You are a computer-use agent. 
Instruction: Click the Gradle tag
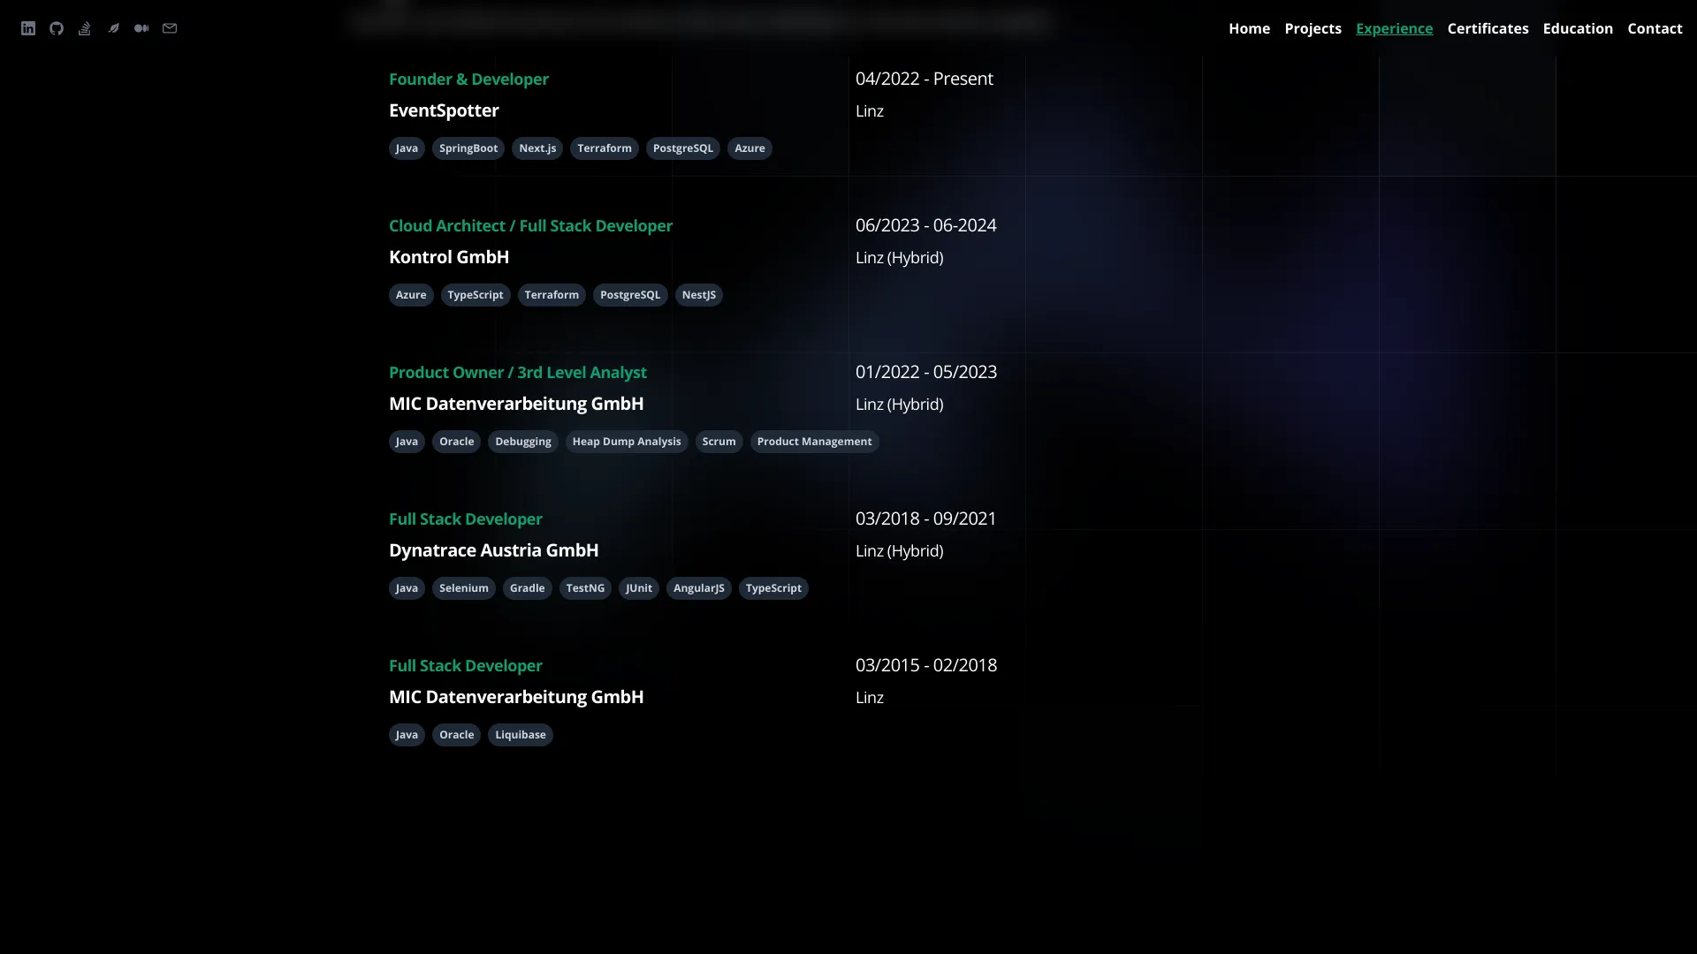tap(528, 588)
